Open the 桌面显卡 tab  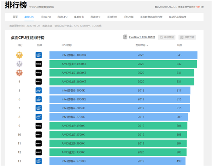pos(79,17)
